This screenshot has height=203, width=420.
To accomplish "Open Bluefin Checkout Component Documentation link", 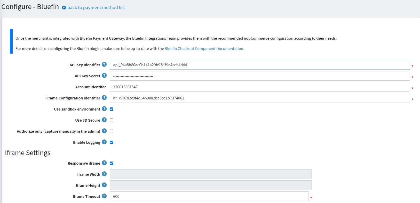I will coord(204,49).
